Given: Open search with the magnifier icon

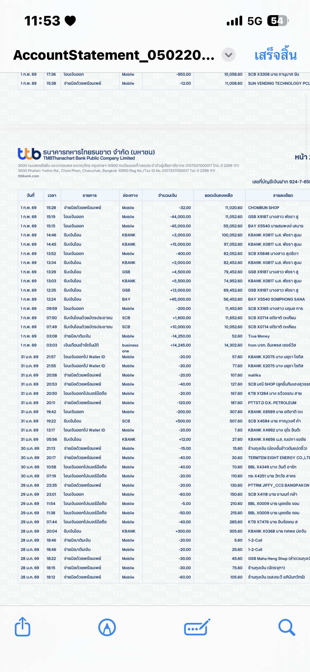Looking at the screenshot, I should [x=286, y=627].
